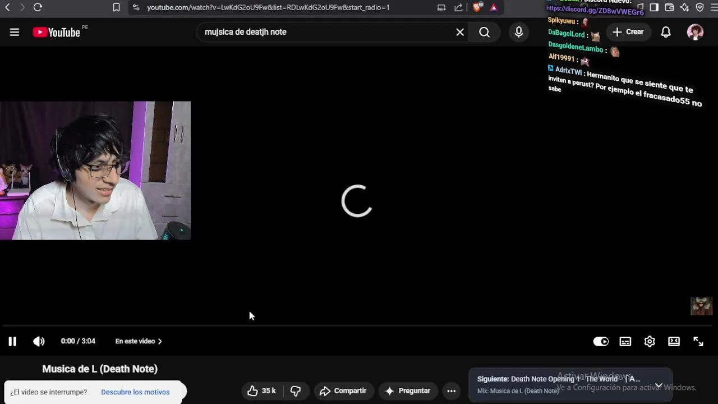The width and height of the screenshot is (718, 404).
Task: Toggle subtitles button
Action: [625, 341]
